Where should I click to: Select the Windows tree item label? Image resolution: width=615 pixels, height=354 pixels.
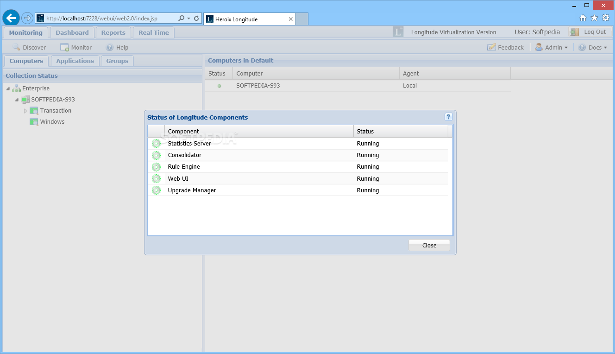click(x=52, y=121)
